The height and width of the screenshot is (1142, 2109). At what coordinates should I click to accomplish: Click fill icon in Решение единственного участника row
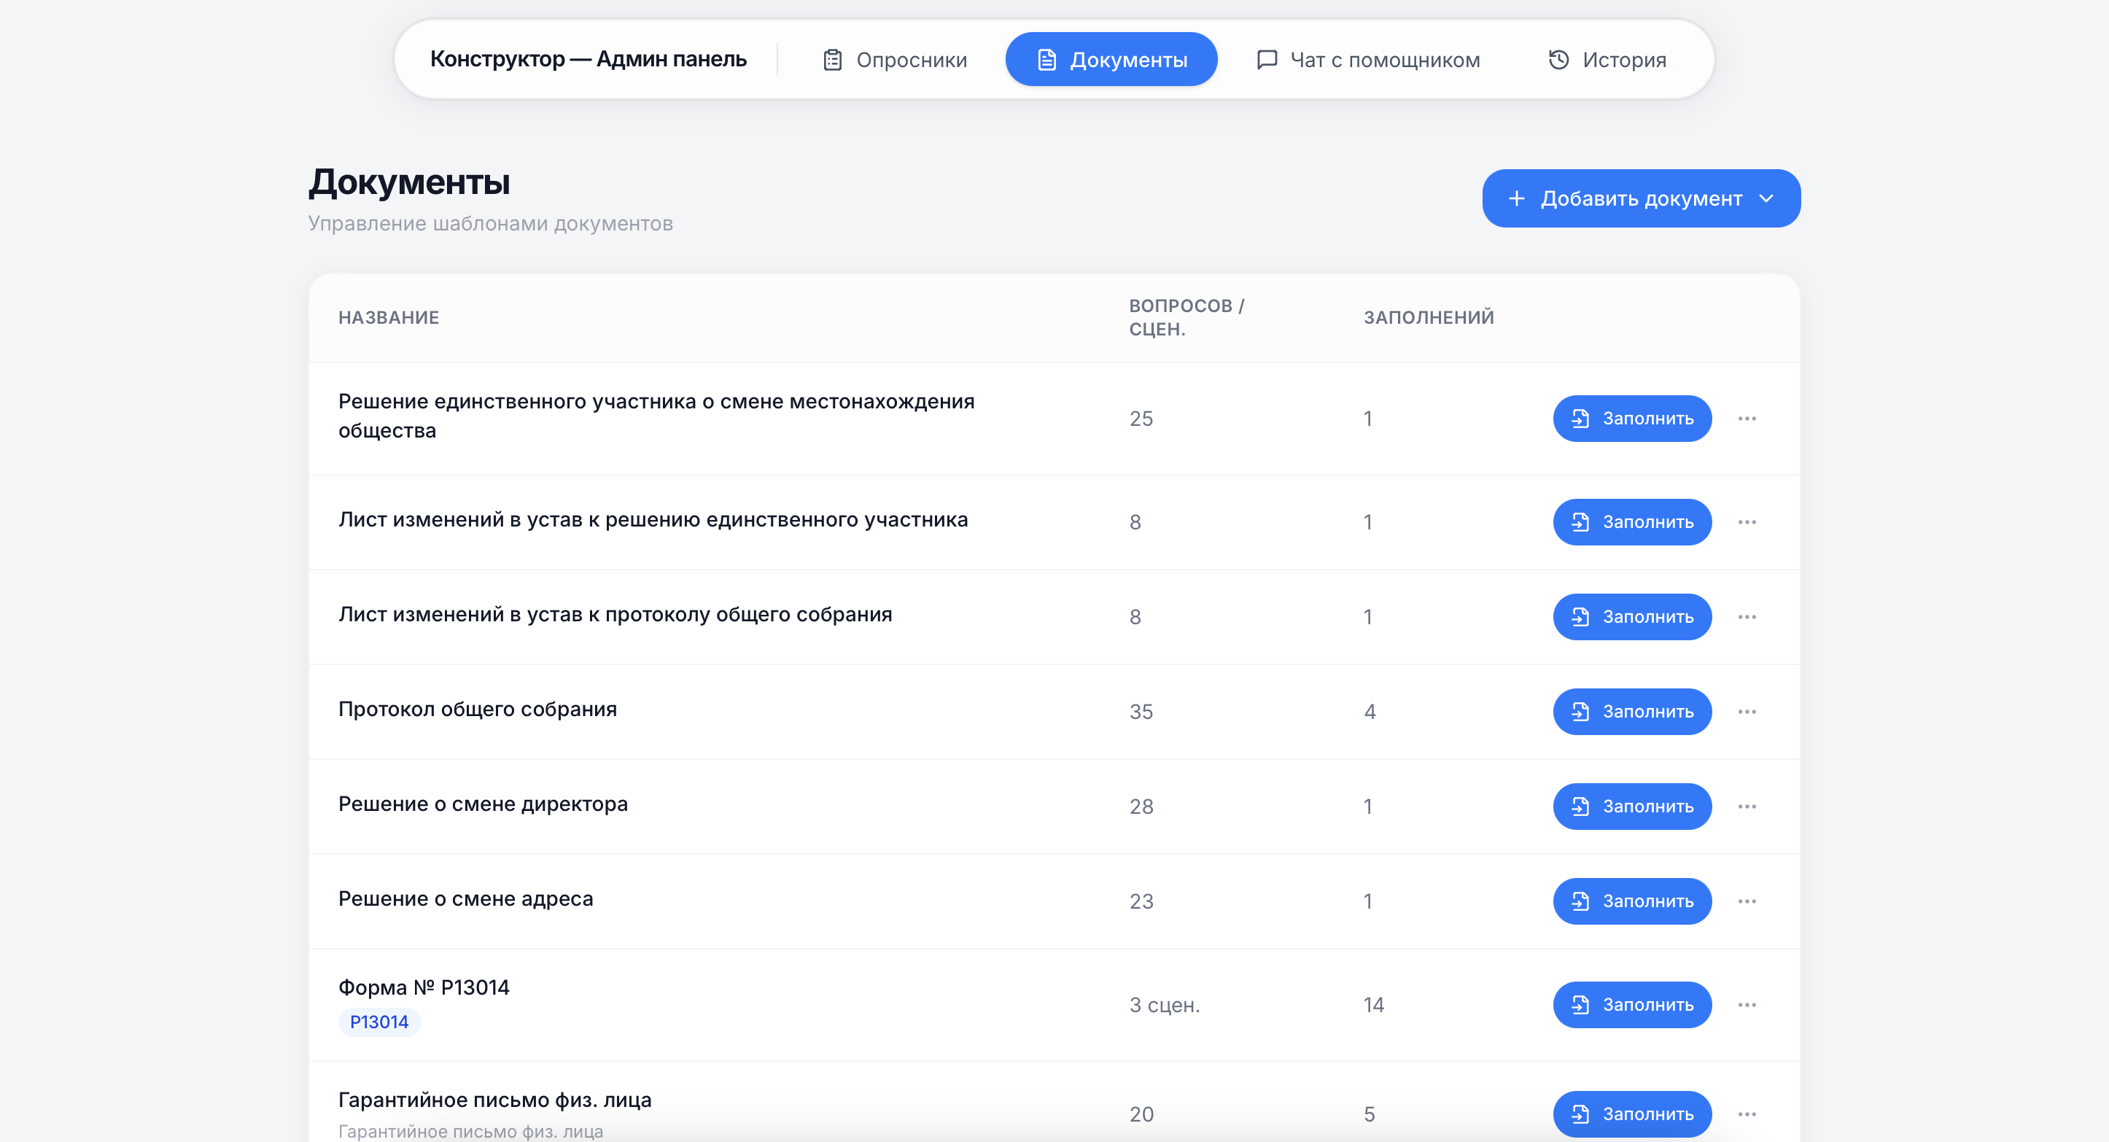pos(1580,419)
